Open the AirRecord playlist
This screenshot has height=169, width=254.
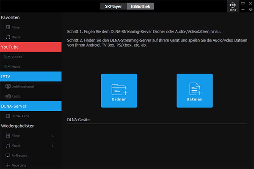point(31,155)
